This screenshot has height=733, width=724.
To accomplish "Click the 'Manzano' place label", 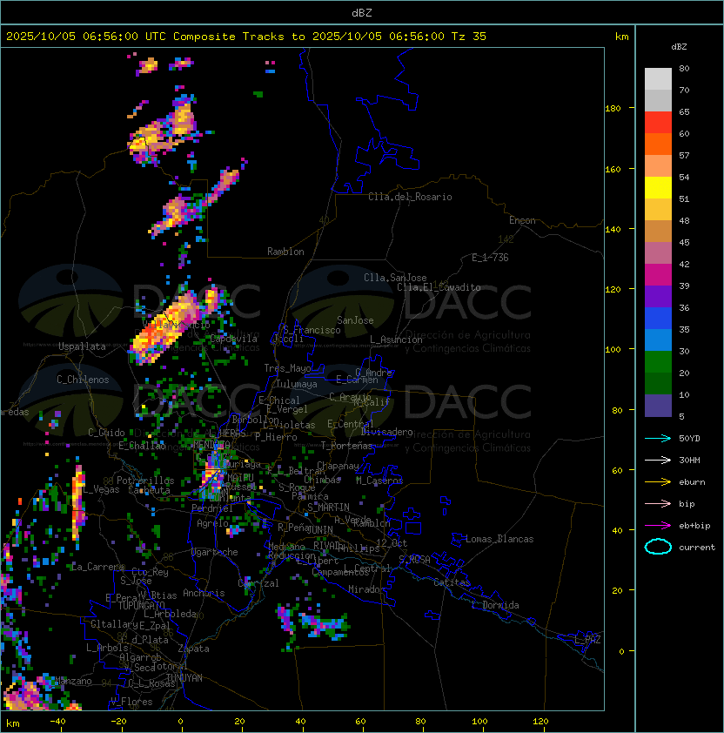I will coord(73,681).
